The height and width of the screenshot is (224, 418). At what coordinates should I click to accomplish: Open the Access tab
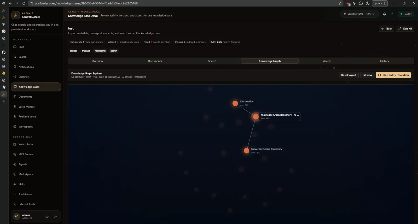click(327, 61)
